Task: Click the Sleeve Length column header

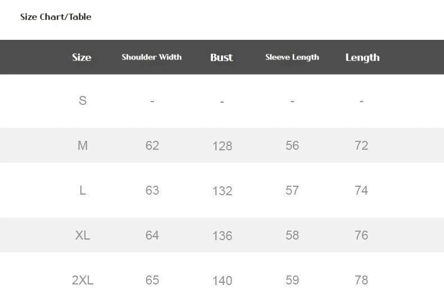Action: pyautogui.click(x=292, y=57)
